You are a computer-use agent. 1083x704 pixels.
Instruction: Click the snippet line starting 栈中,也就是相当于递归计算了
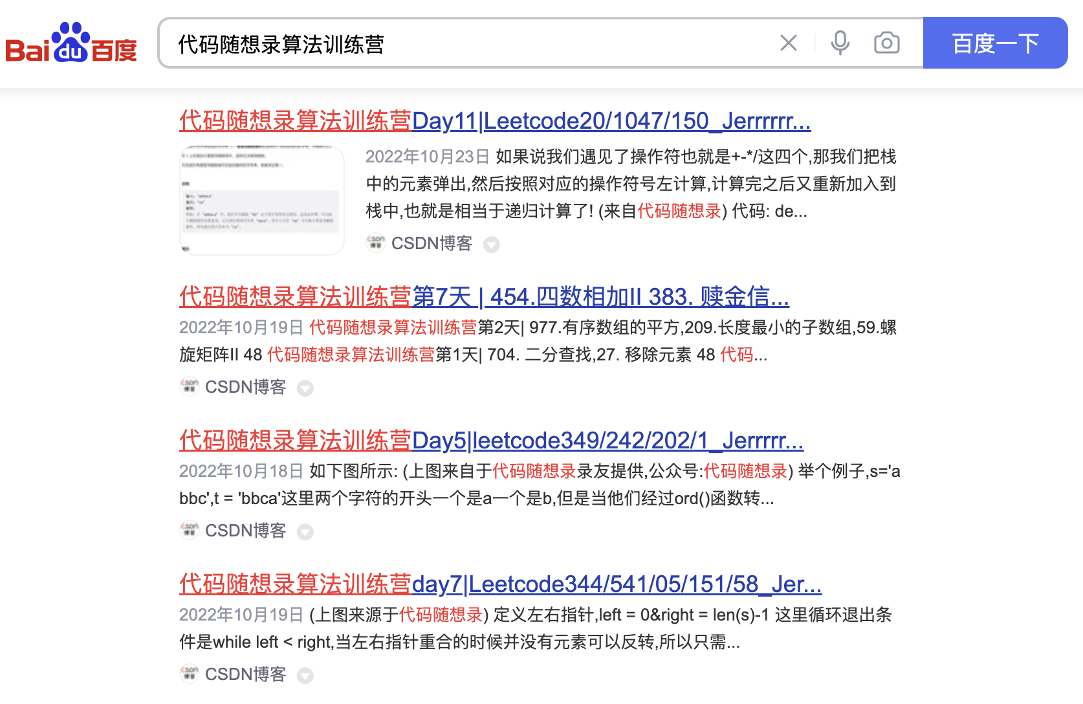point(586,211)
